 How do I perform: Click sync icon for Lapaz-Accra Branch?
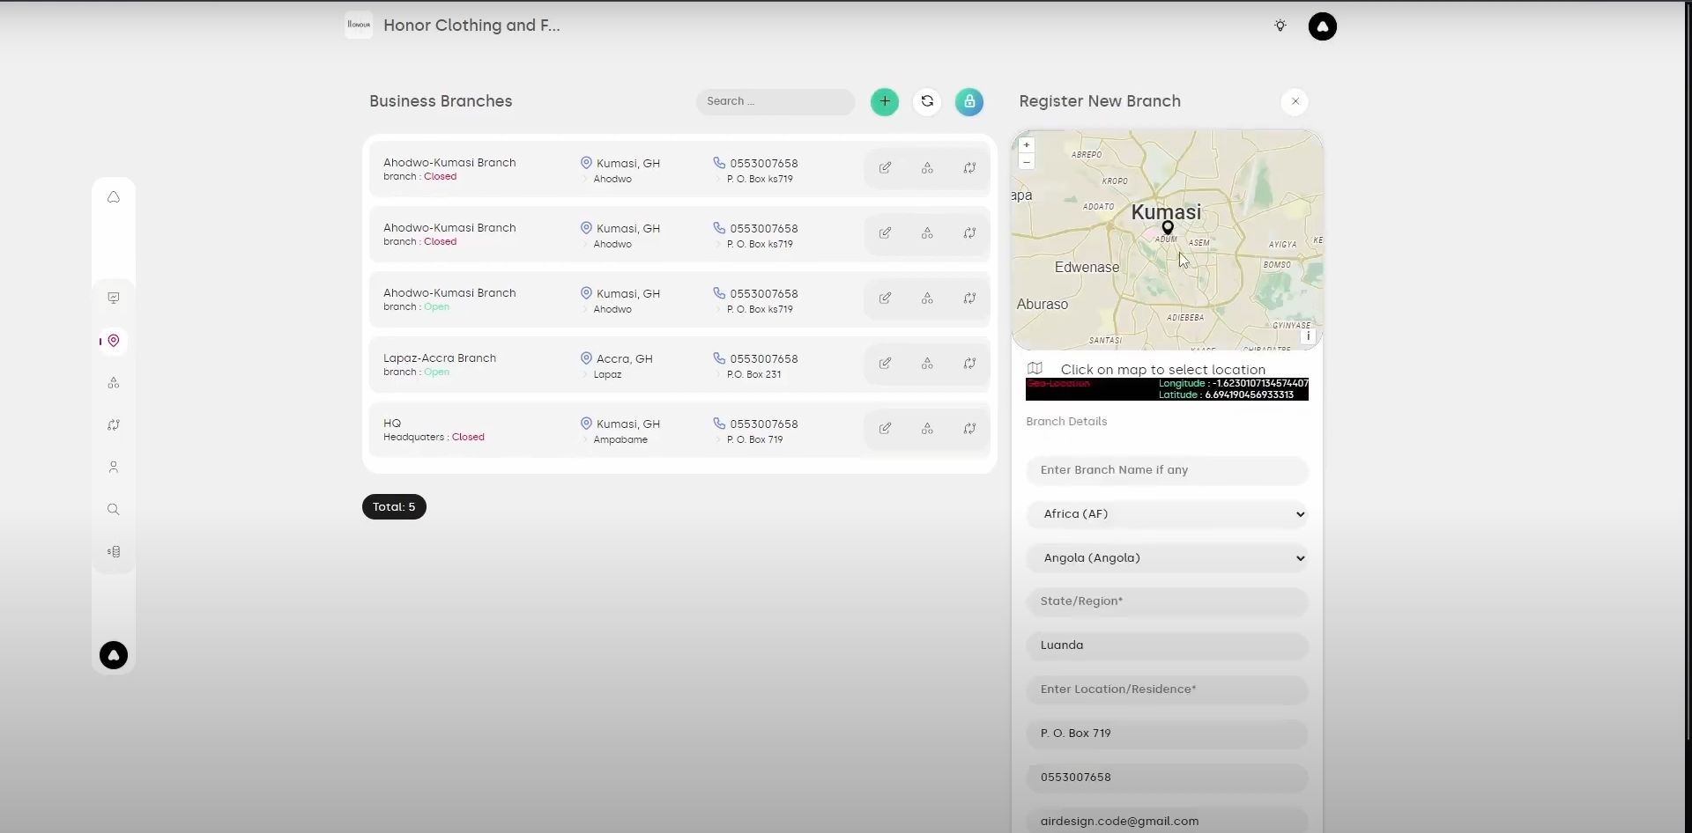pyautogui.click(x=969, y=363)
